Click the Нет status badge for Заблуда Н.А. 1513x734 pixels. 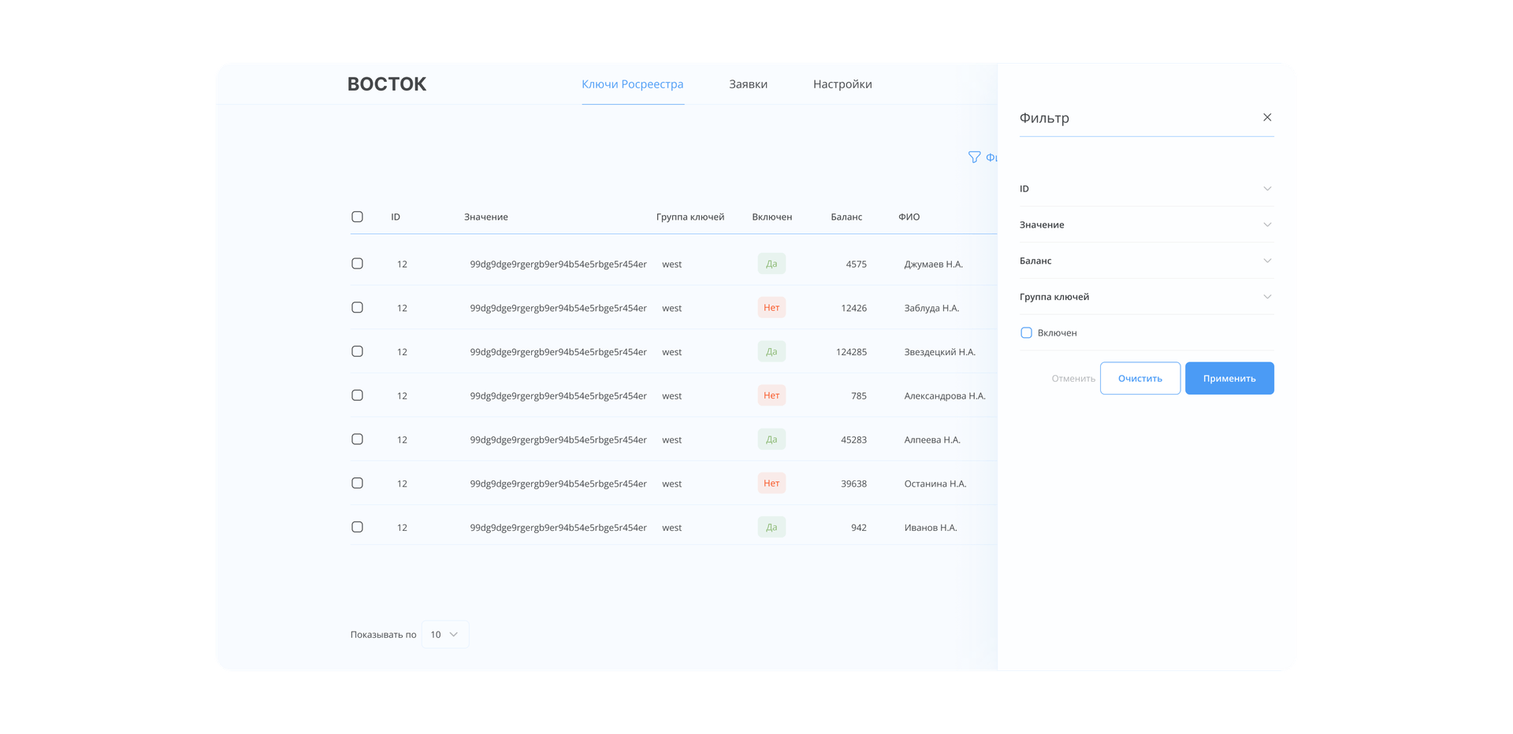pyautogui.click(x=771, y=308)
